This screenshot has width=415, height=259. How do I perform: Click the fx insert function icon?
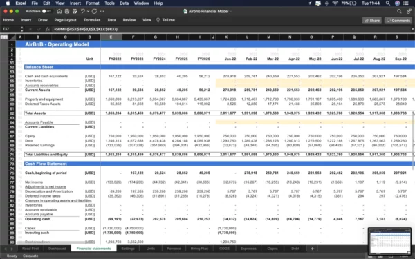click(48, 29)
